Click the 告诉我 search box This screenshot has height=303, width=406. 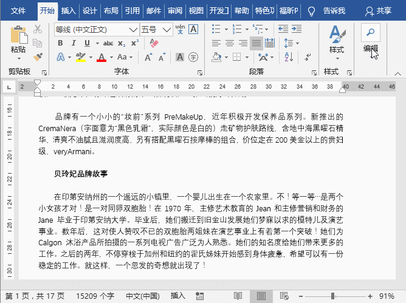pyautogui.click(x=334, y=11)
